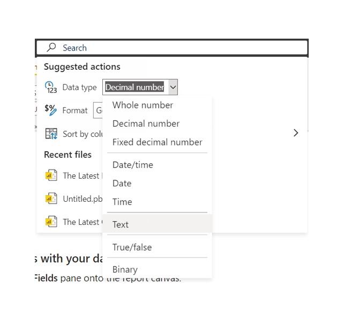Click the Search input field
343x322 pixels.
(x=171, y=48)
